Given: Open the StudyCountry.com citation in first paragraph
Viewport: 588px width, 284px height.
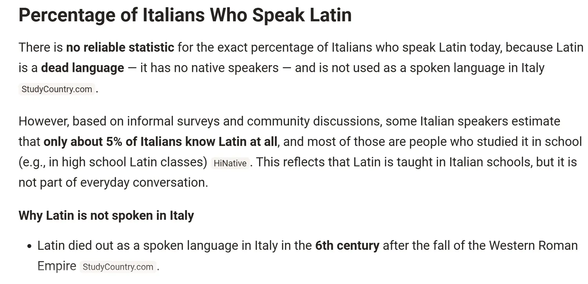Looking at the screenshot, I should 57,89.
